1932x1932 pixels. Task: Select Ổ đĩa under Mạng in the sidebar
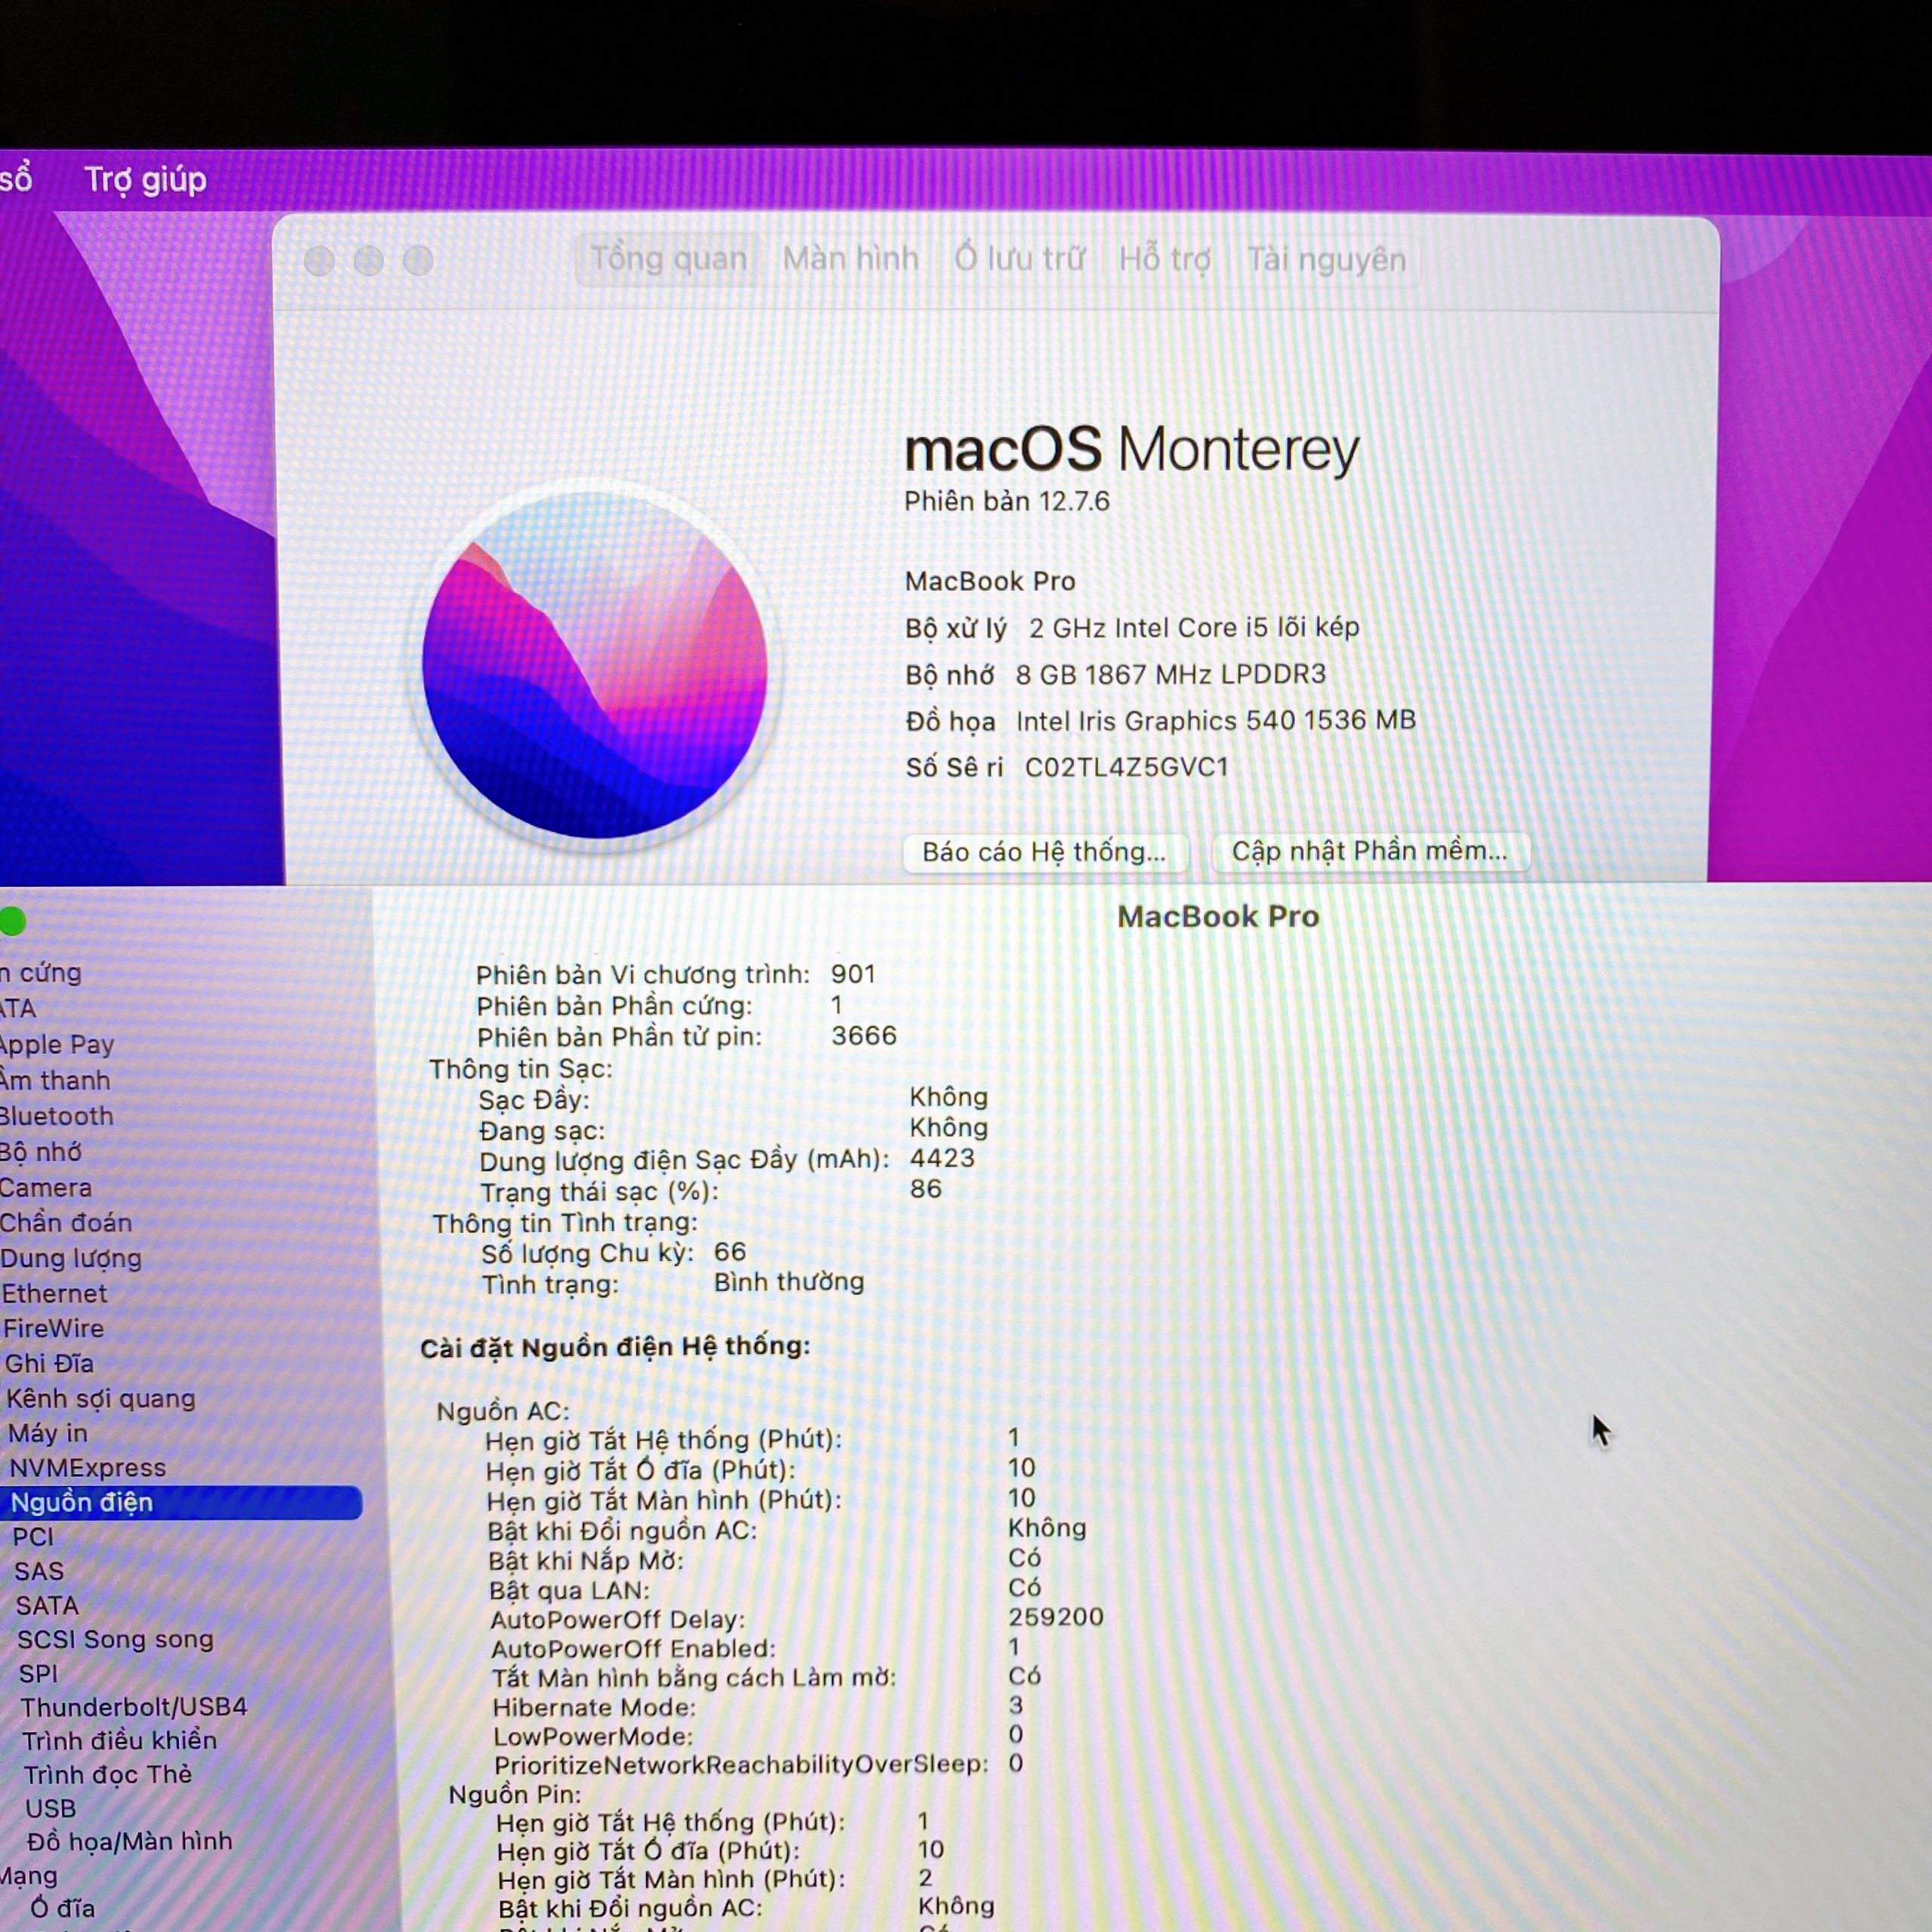(63, 1908)
